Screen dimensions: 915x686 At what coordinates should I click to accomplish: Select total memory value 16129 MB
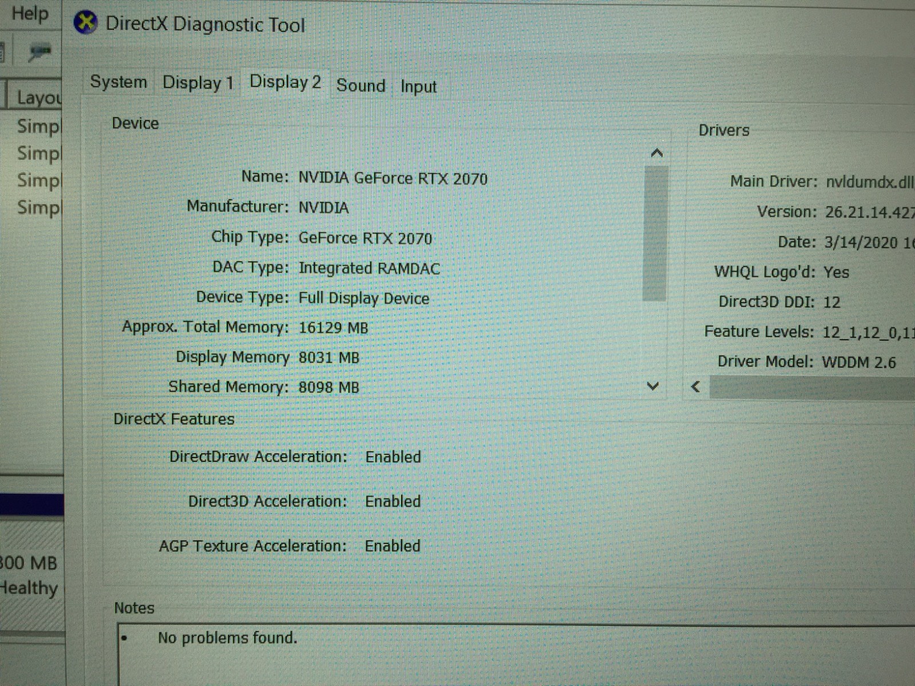point(333,328)
